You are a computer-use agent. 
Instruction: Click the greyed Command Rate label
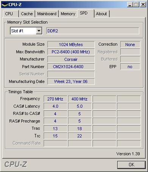pyautogui.click(x=27, y=143)
